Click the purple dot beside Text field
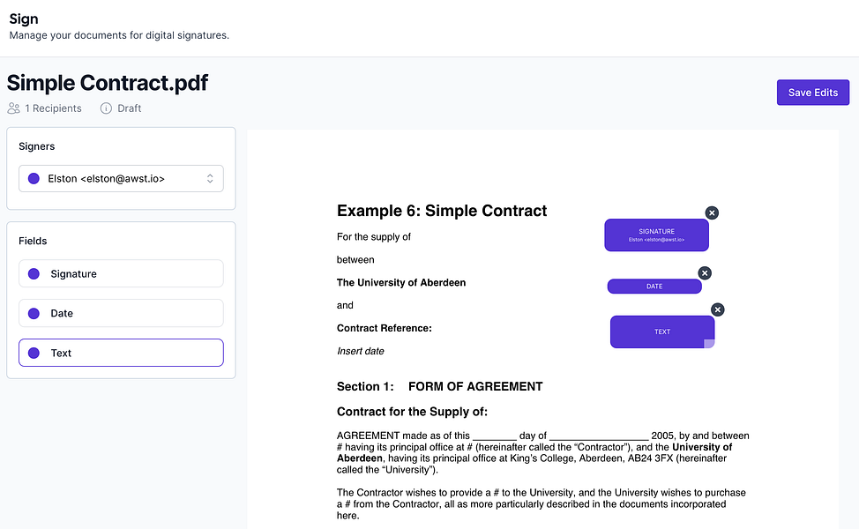The height and width of the screenshot is (529, 859). point(34,353)
